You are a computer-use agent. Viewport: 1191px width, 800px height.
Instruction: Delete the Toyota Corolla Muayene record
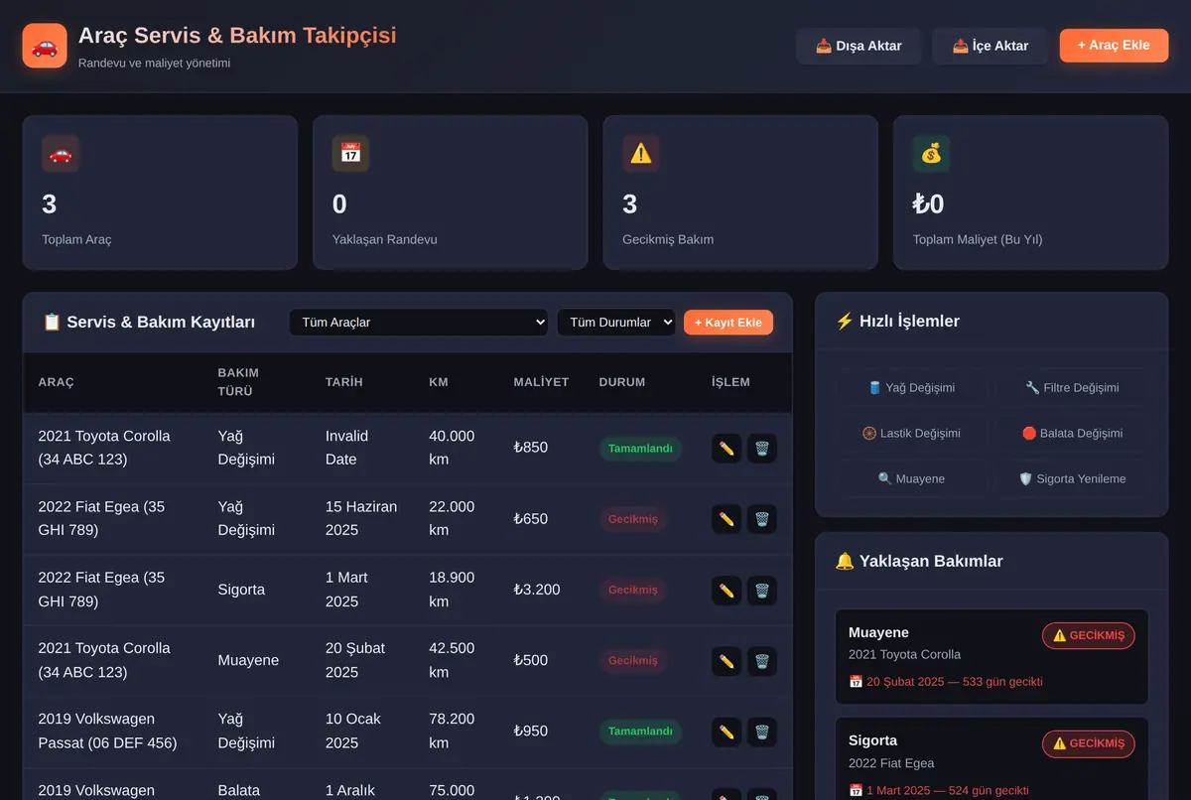(x=762, y=661)
